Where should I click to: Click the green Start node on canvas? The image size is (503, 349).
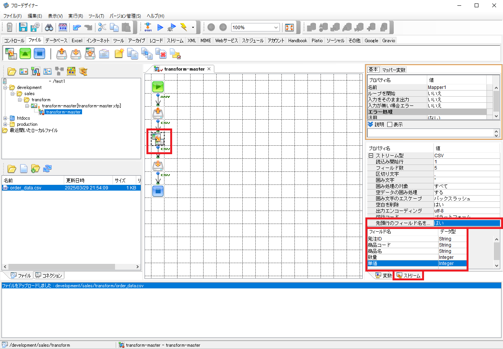pyautogui.click(x=158, y=87)
